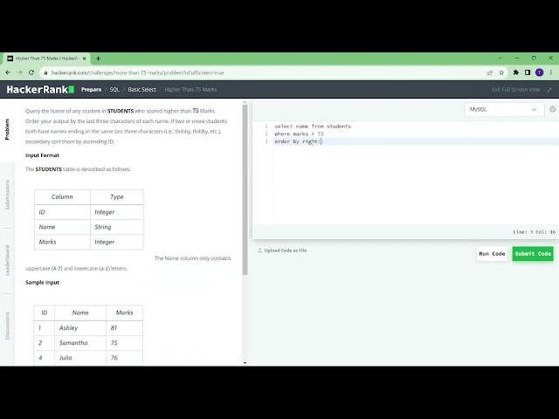Click Upload Code as File
The width and height of the screenshot is (559, 419).
[286, 251]
